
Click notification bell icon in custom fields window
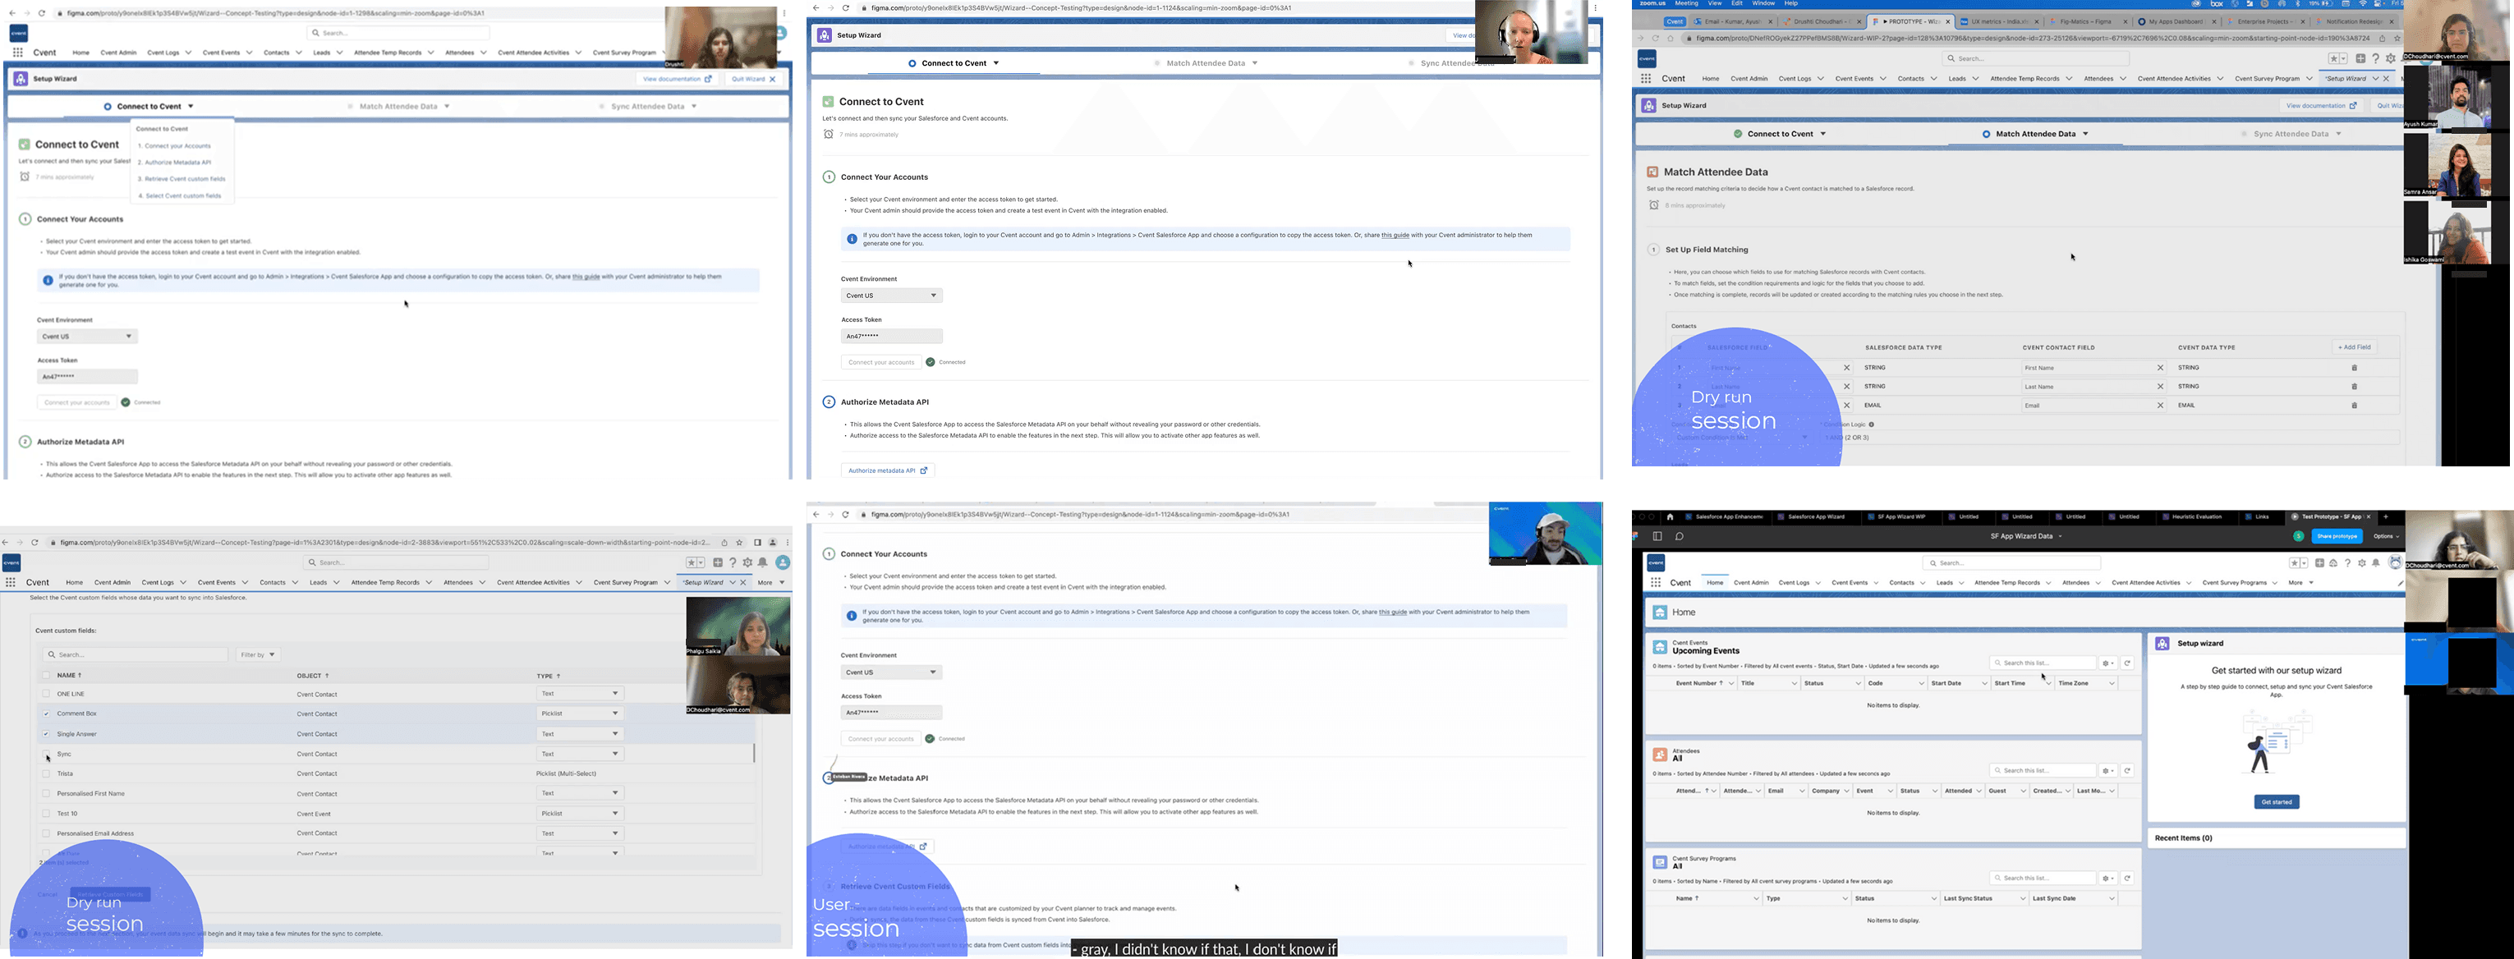tap(763, 563)
